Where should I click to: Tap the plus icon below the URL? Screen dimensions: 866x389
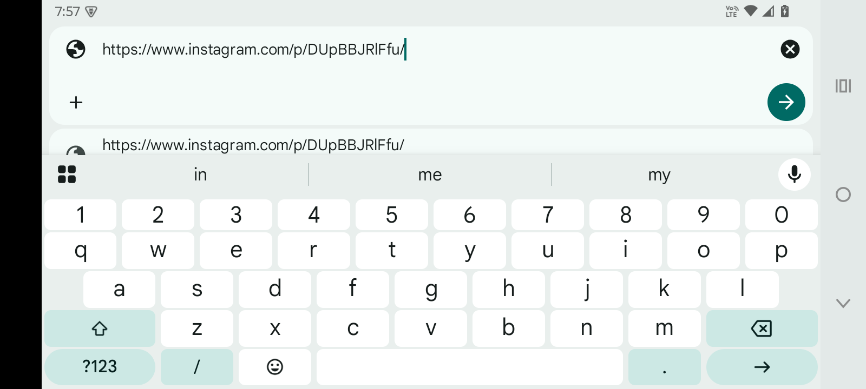tap(76, 102)
